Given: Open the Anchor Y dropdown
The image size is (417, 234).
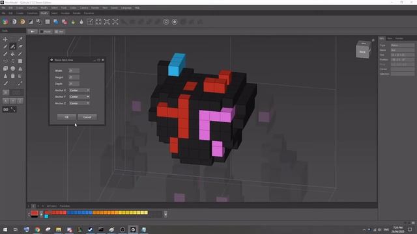Looking at the screenshot, I should pos(79,97).
